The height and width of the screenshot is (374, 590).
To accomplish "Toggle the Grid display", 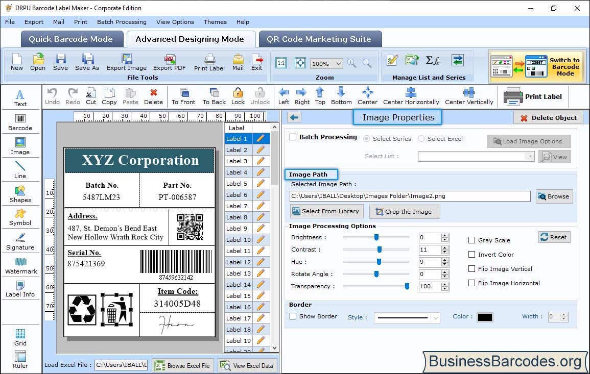I will coord(20,338).
